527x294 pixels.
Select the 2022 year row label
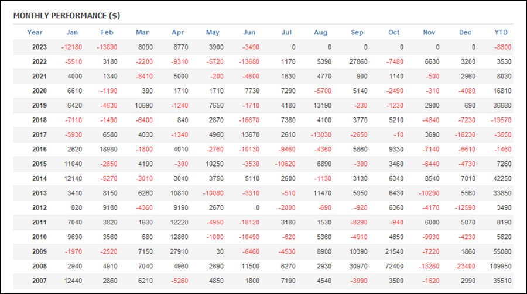coord(39,62)
